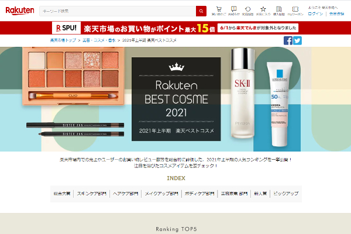Open favorites (お気に入り) star icon

coord(263,11)
